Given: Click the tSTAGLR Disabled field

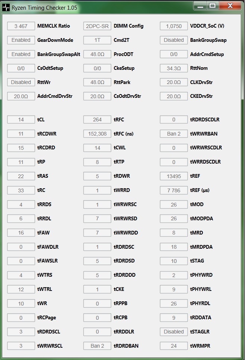Looking at the screenshot, I should tap(174, 332).
